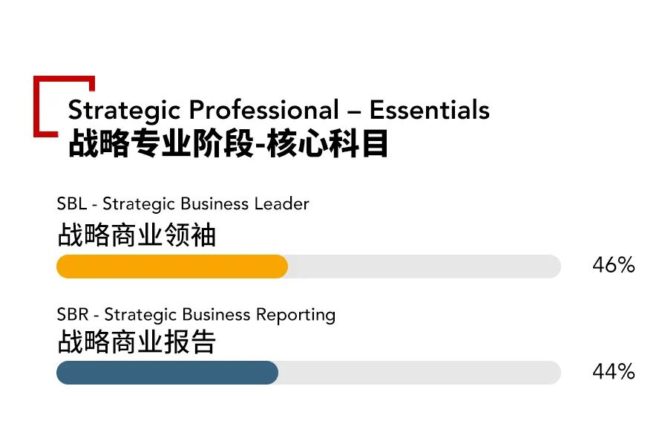Screen dimensions: 668x438
Task: Click the 44% pass rate value
Action: 613,372
